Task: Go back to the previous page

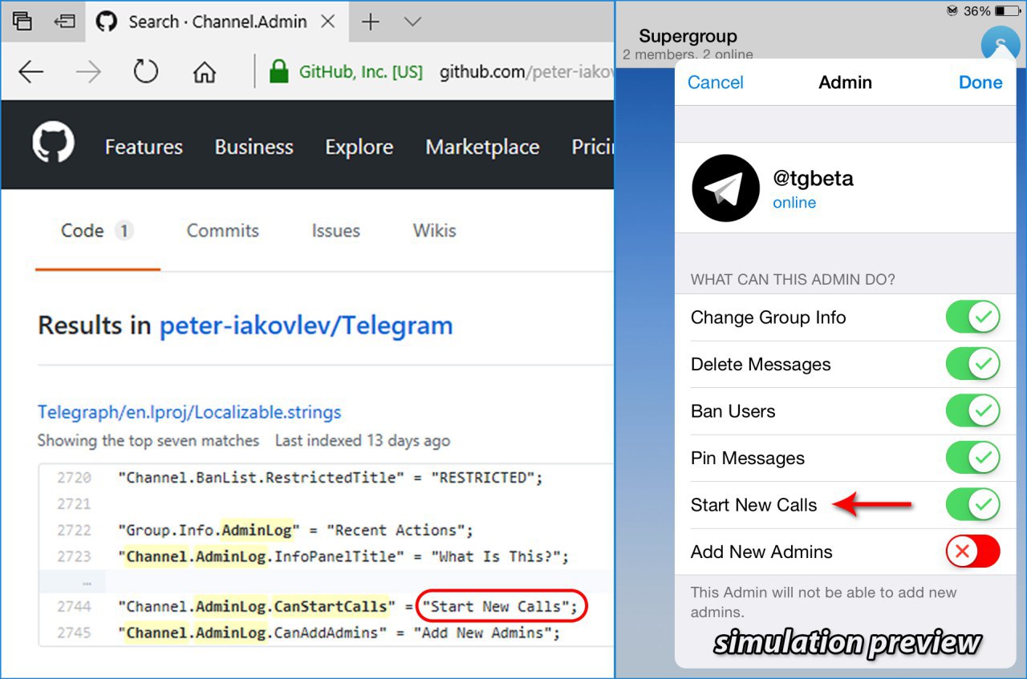Action: point(30,72)
